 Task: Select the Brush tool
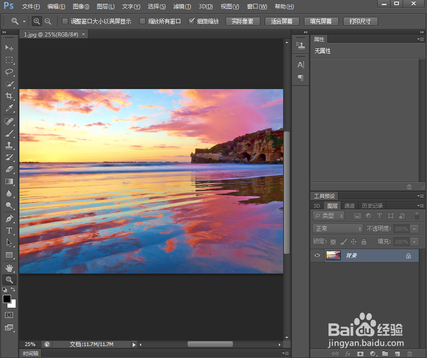pos(9,133)
